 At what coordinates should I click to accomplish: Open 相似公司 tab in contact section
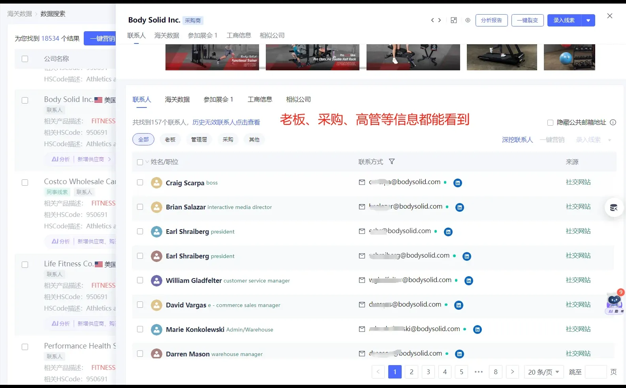click(299, 100)
